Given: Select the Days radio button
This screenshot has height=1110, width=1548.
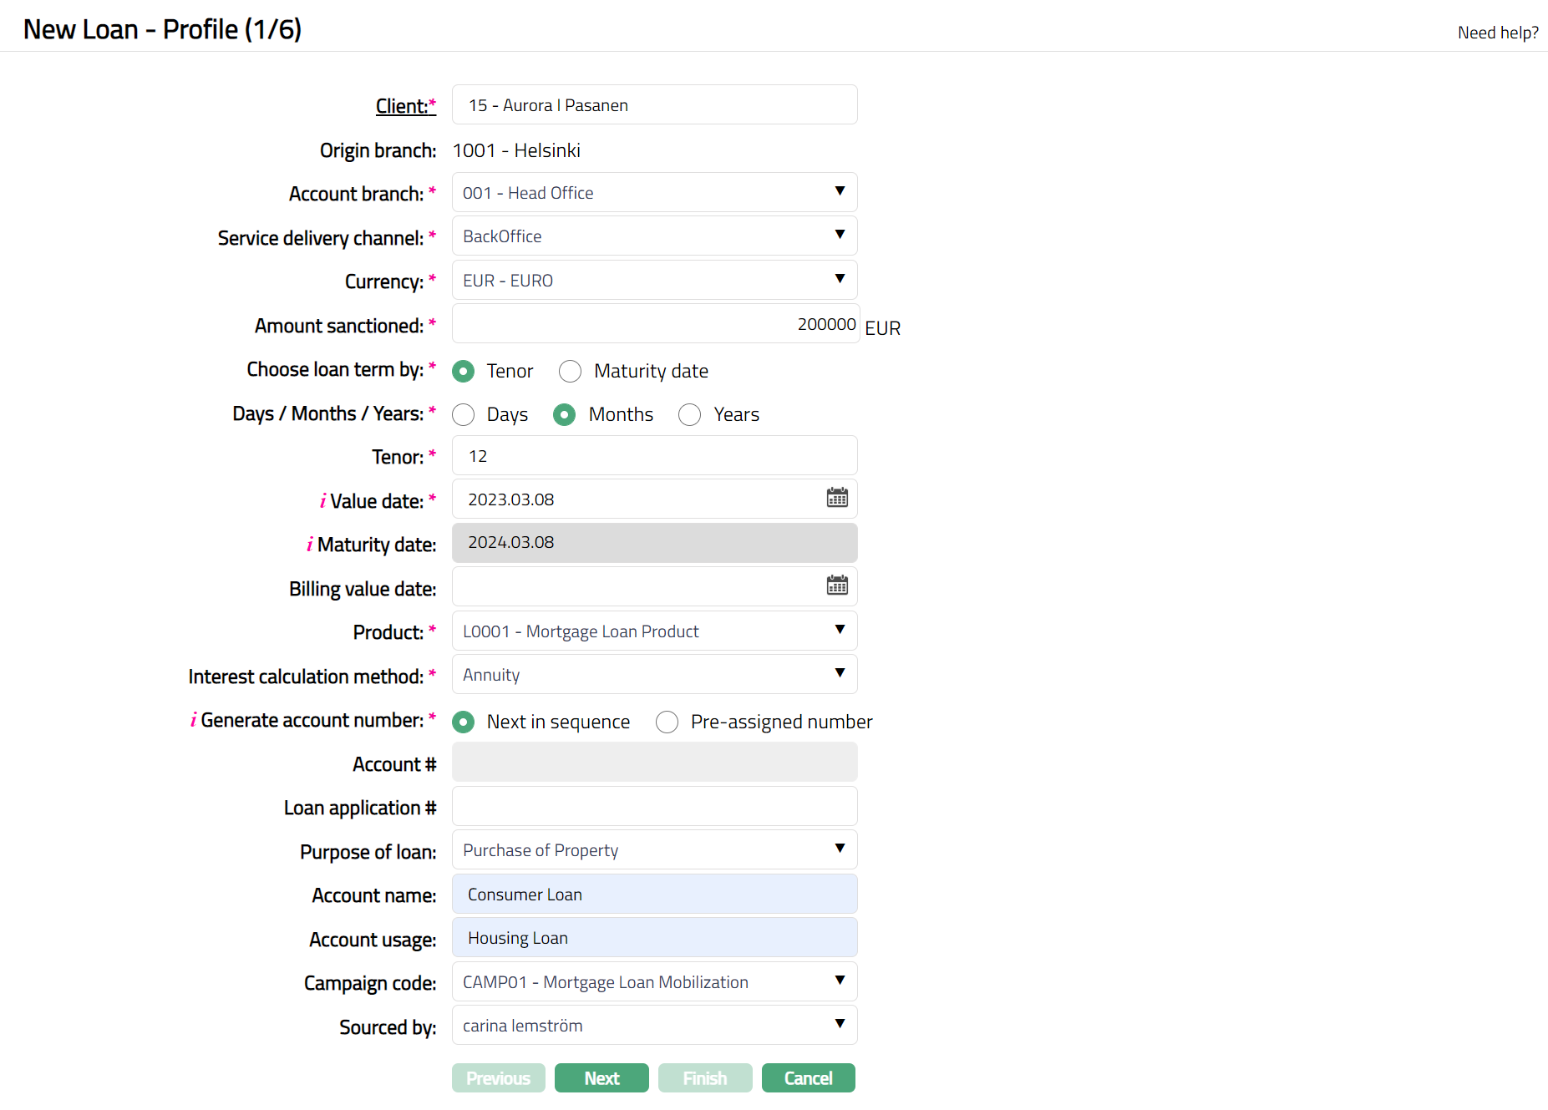Looking at the screenshot, I should [464, 415].
